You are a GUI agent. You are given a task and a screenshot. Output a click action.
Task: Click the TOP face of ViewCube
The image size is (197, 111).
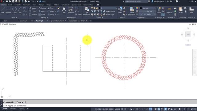click(x=188, y=34)
